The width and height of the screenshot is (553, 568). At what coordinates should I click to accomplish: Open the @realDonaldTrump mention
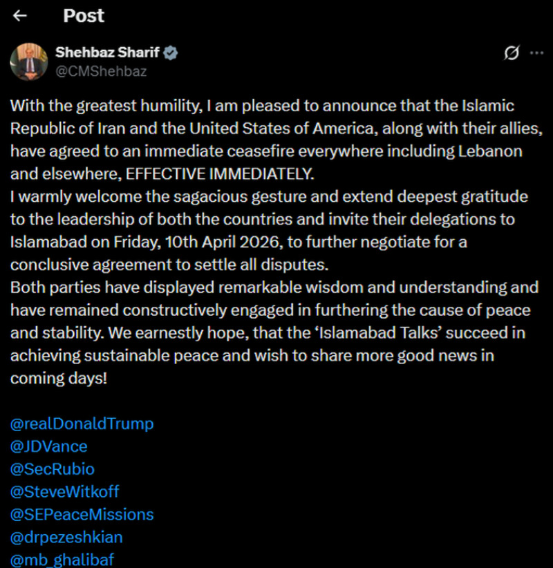coord(82,424)
